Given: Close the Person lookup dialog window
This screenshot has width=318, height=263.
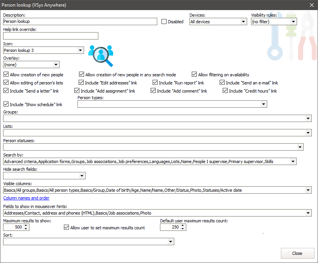Looking at the screenshot, I should pyautogui.click(x=311, y=5).
